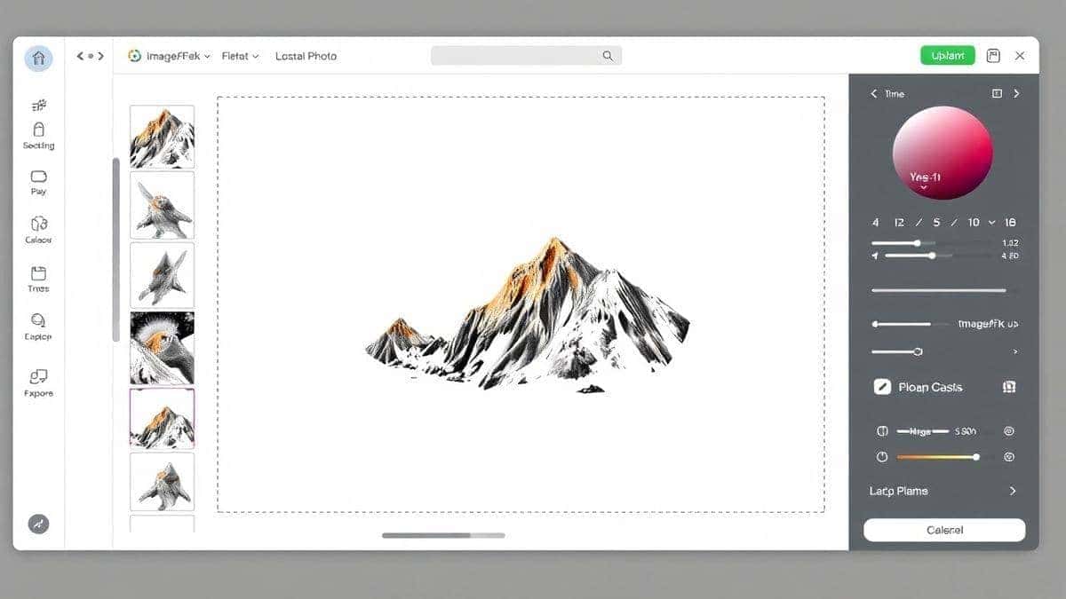The width and height of the screenshot is (1066, 599).
Task: Click the short slider with ring handle
Action: [897, 352]
